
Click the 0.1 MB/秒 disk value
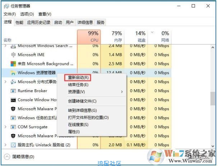pos(136,145)
